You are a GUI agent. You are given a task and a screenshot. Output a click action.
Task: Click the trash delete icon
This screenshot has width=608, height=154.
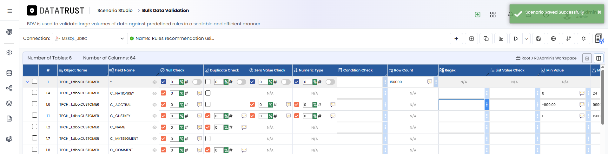click(587, 58)
